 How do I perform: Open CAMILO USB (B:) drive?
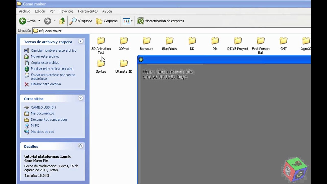pos(43,107)
